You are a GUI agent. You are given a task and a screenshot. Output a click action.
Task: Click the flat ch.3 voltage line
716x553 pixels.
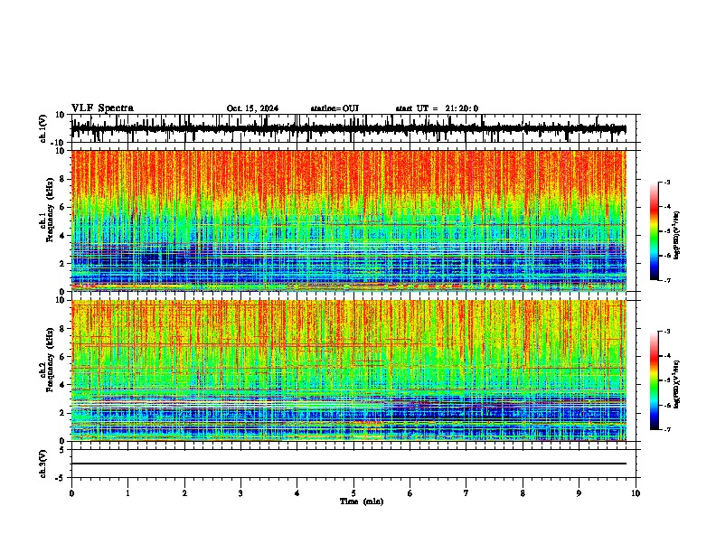coord(348,464)
